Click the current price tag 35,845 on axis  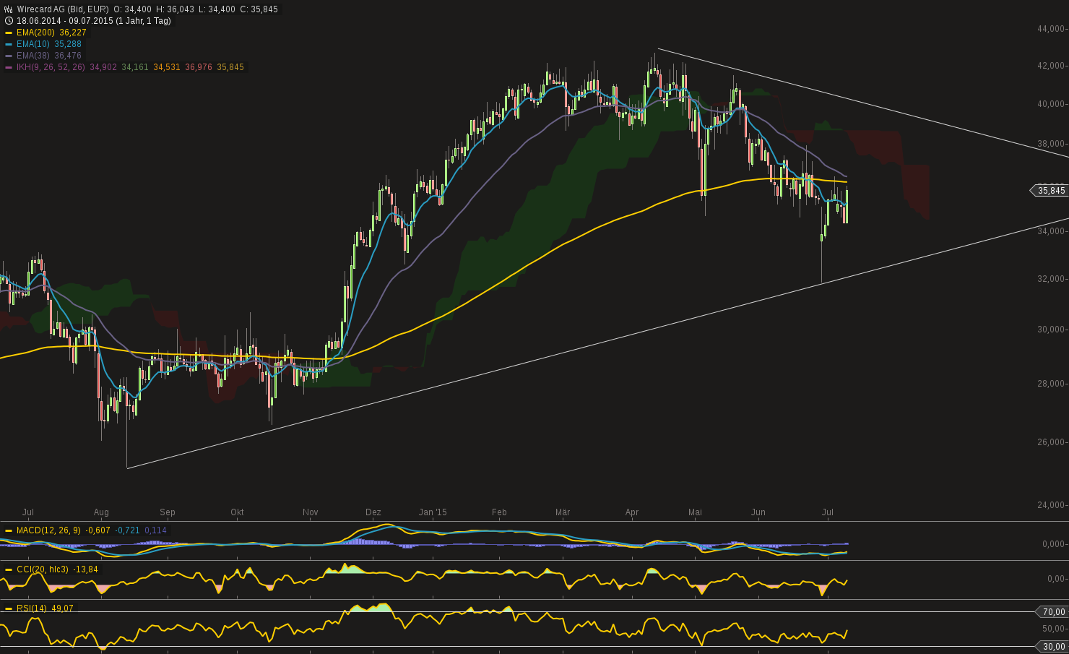(x=1051, y=191)
